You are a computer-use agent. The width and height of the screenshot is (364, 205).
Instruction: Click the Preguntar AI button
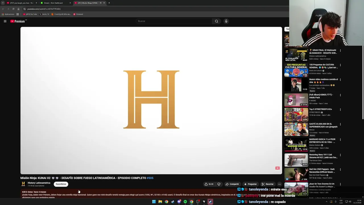click(250, 184)
